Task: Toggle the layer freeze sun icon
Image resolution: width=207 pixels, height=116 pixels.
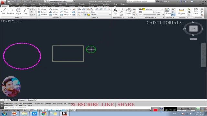Action: tap(82, 15)
